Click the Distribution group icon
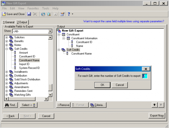The image size is (169, 128). tap(11, 76)
